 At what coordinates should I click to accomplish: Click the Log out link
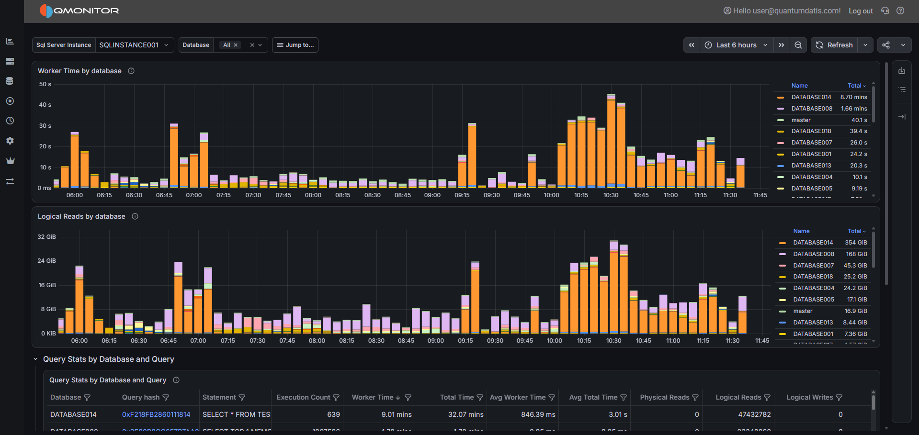(861, 11)
